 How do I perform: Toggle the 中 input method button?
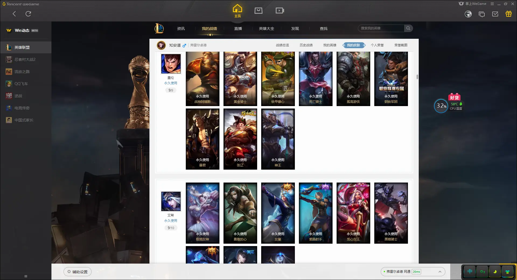coord(470,272)
